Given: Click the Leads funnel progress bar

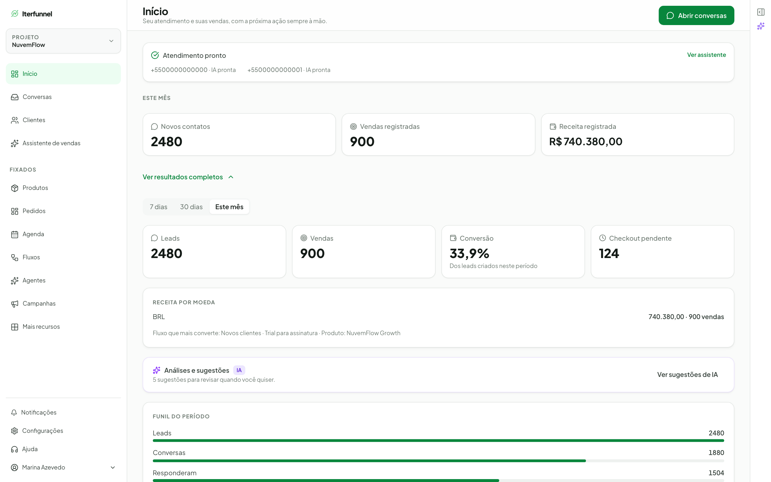Looking at the screenshot, I should pos(438,441).
